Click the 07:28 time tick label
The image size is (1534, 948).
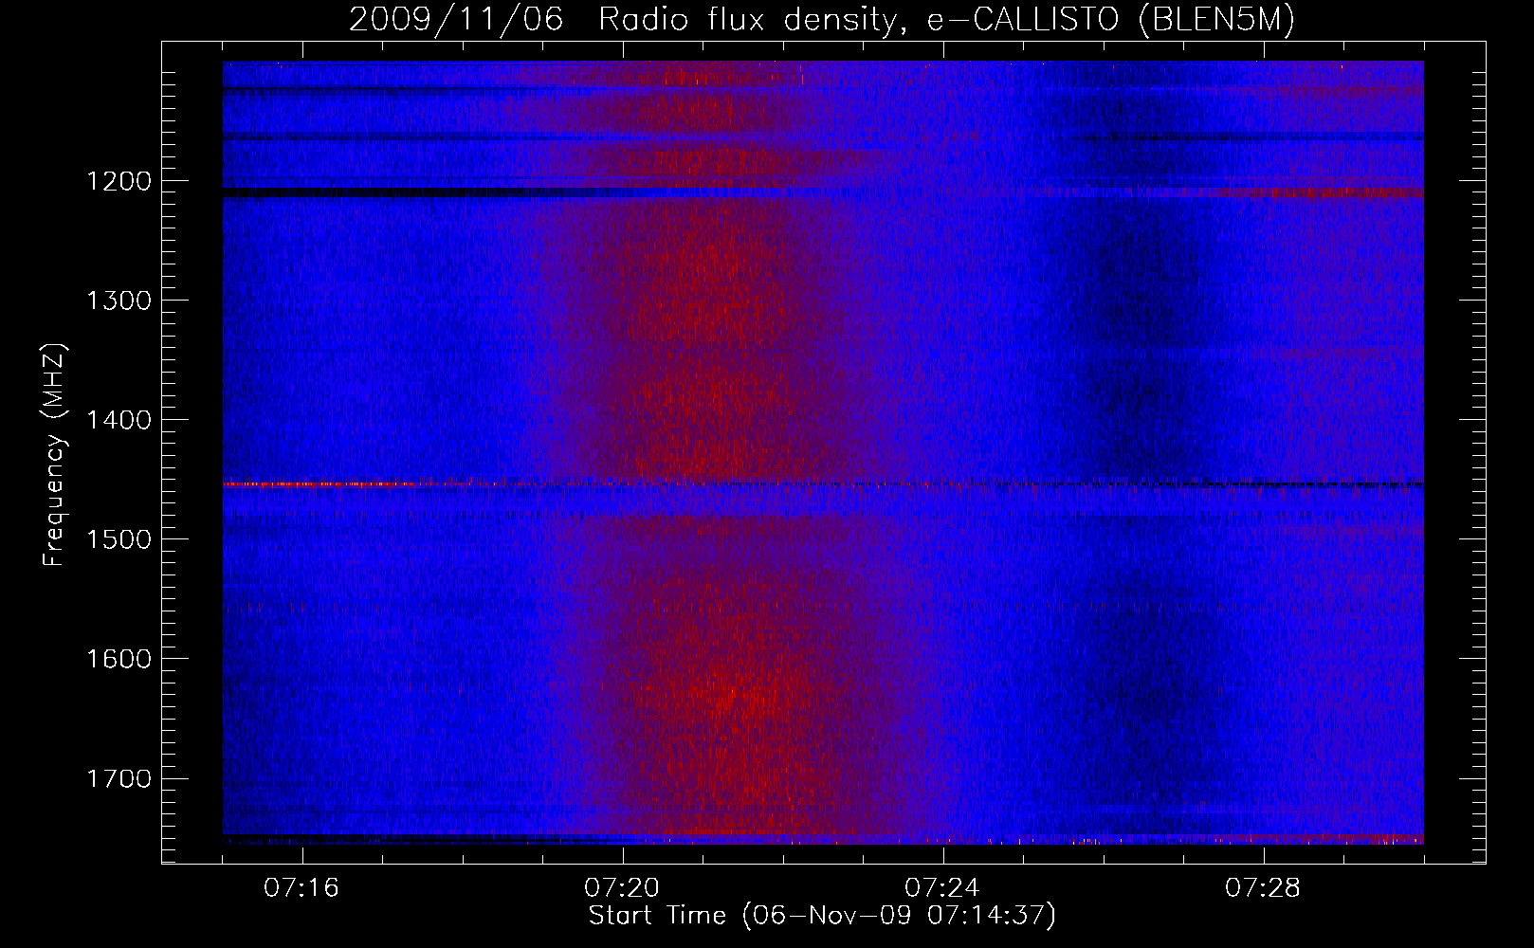pos(1263,888)
